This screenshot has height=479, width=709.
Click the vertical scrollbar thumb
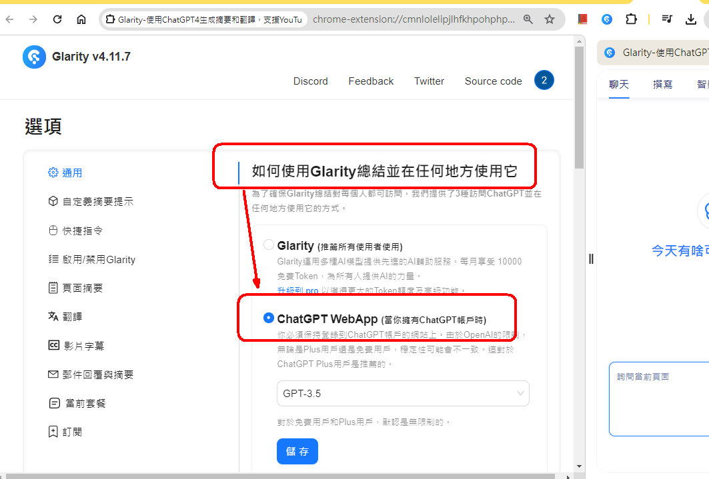pyautogui.click(x=579, y=108)
